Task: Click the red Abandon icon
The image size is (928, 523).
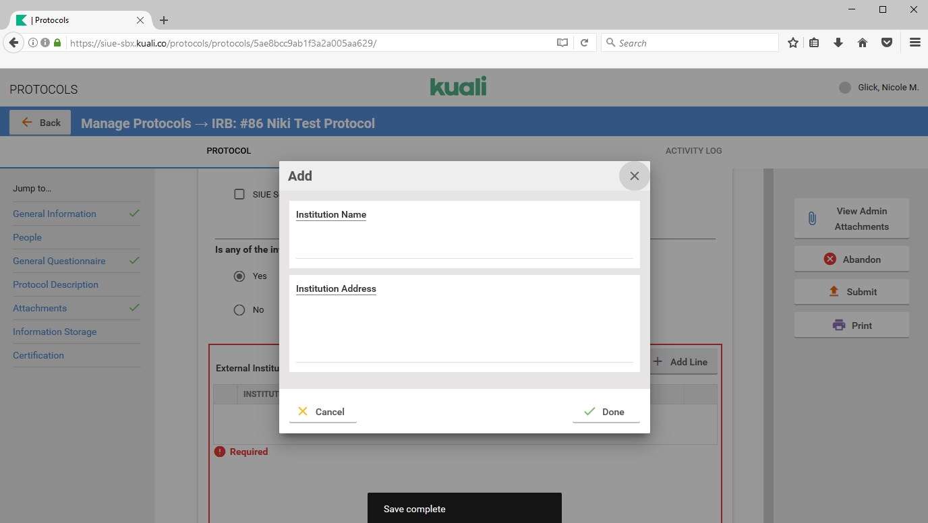Action: point(830,259)
